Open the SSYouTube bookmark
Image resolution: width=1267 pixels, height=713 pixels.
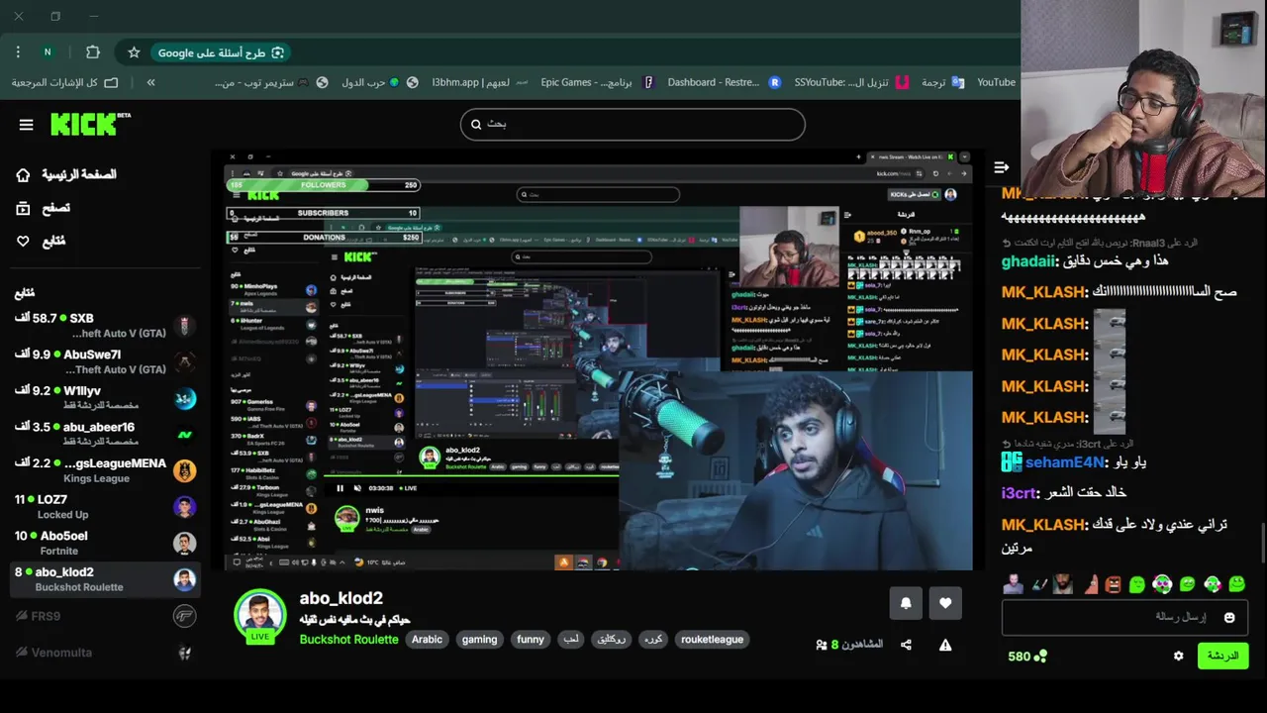click(x=851, y=82)
